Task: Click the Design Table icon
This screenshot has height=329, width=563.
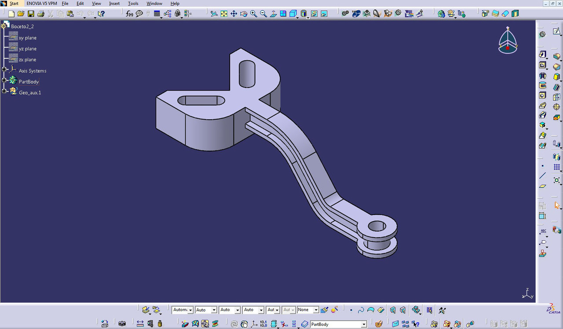Action: 157,14
